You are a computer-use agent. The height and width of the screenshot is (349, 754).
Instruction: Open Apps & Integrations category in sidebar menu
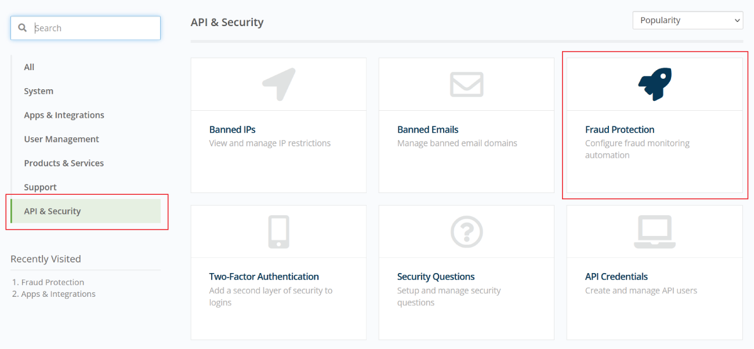click(64, 115)
